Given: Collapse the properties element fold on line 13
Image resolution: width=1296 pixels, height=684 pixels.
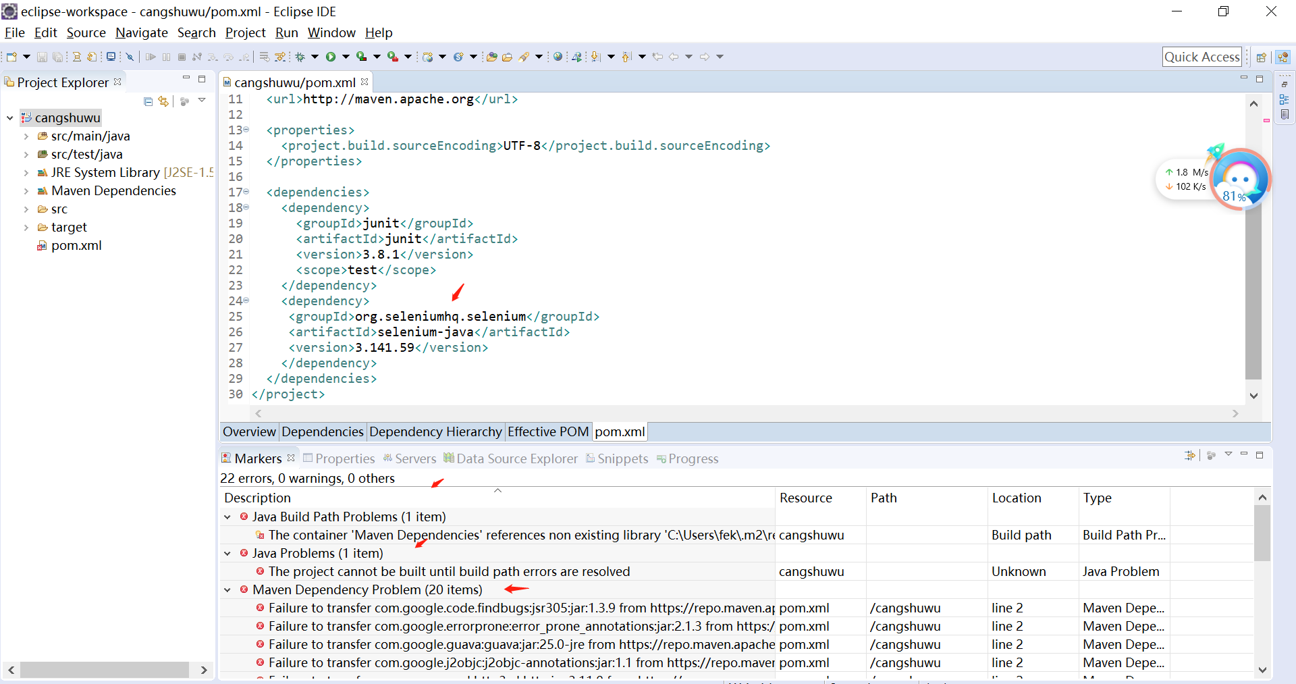Looking at the screenshot, I should 246,130.
